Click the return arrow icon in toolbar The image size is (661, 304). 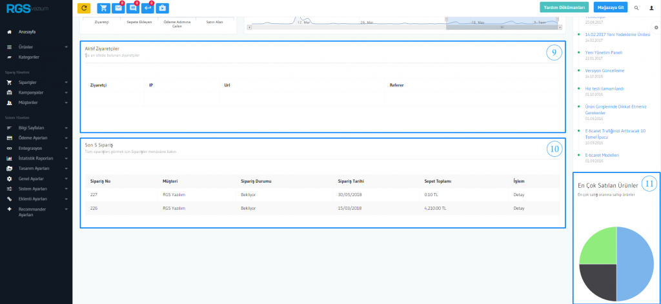pos(147,8)
